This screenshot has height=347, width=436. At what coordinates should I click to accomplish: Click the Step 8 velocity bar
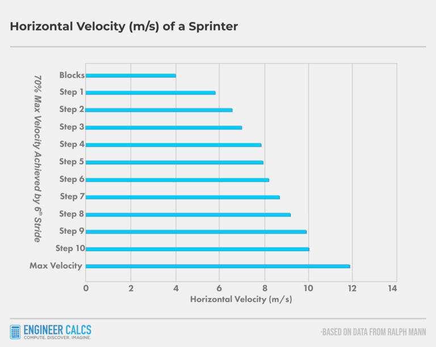pos(188,215)
